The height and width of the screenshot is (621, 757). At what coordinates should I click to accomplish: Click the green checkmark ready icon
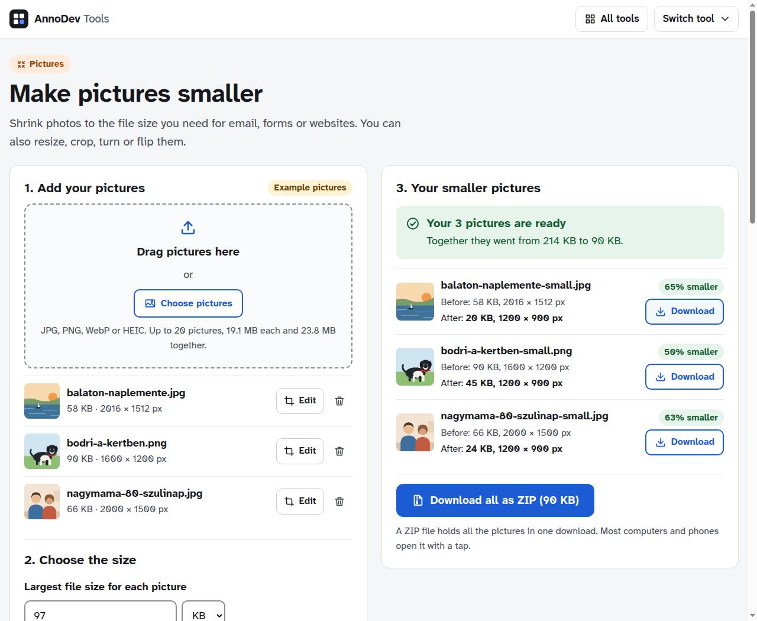(x=413, y=224)
